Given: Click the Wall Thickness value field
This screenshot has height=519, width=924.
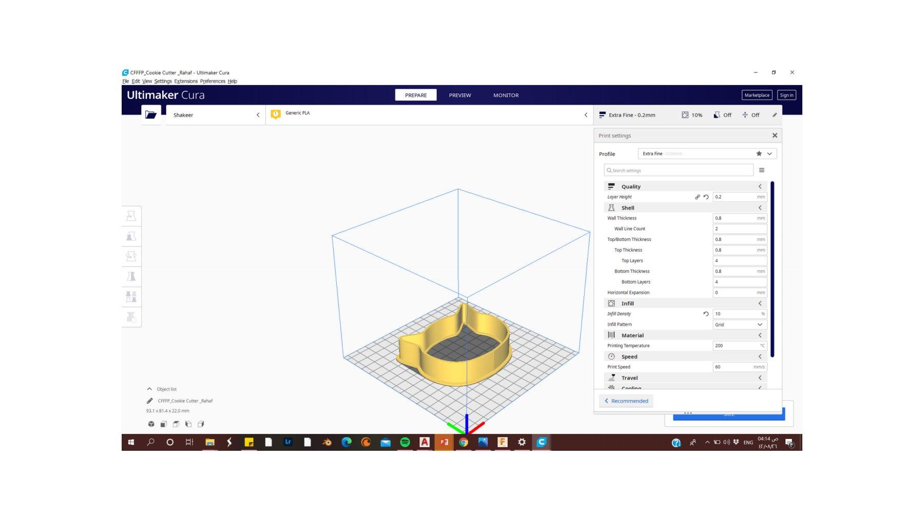Looking at the screenshot, I should click(740, 218).
